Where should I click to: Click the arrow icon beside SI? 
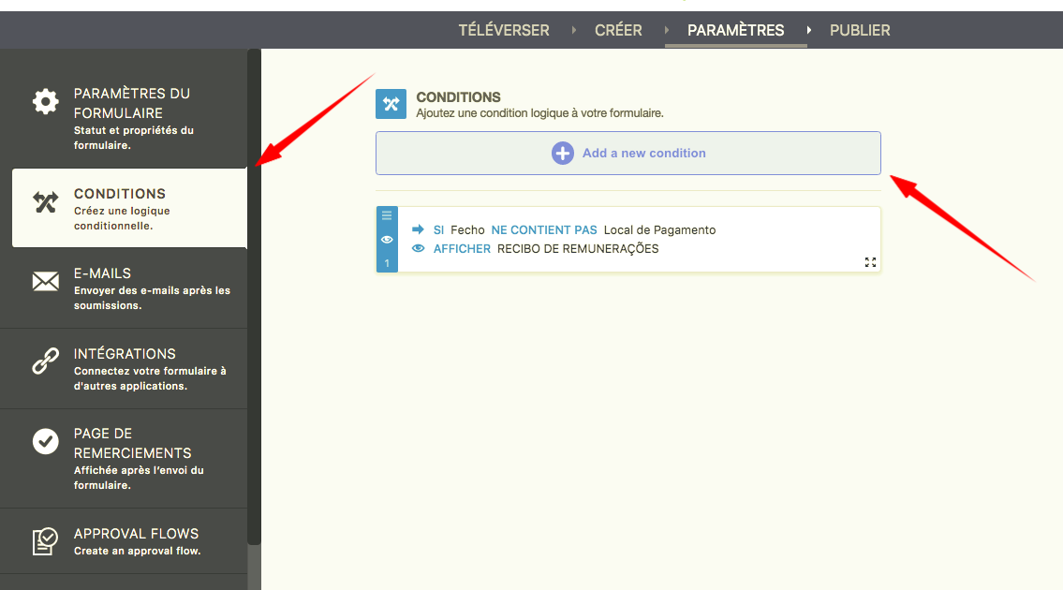418,229
